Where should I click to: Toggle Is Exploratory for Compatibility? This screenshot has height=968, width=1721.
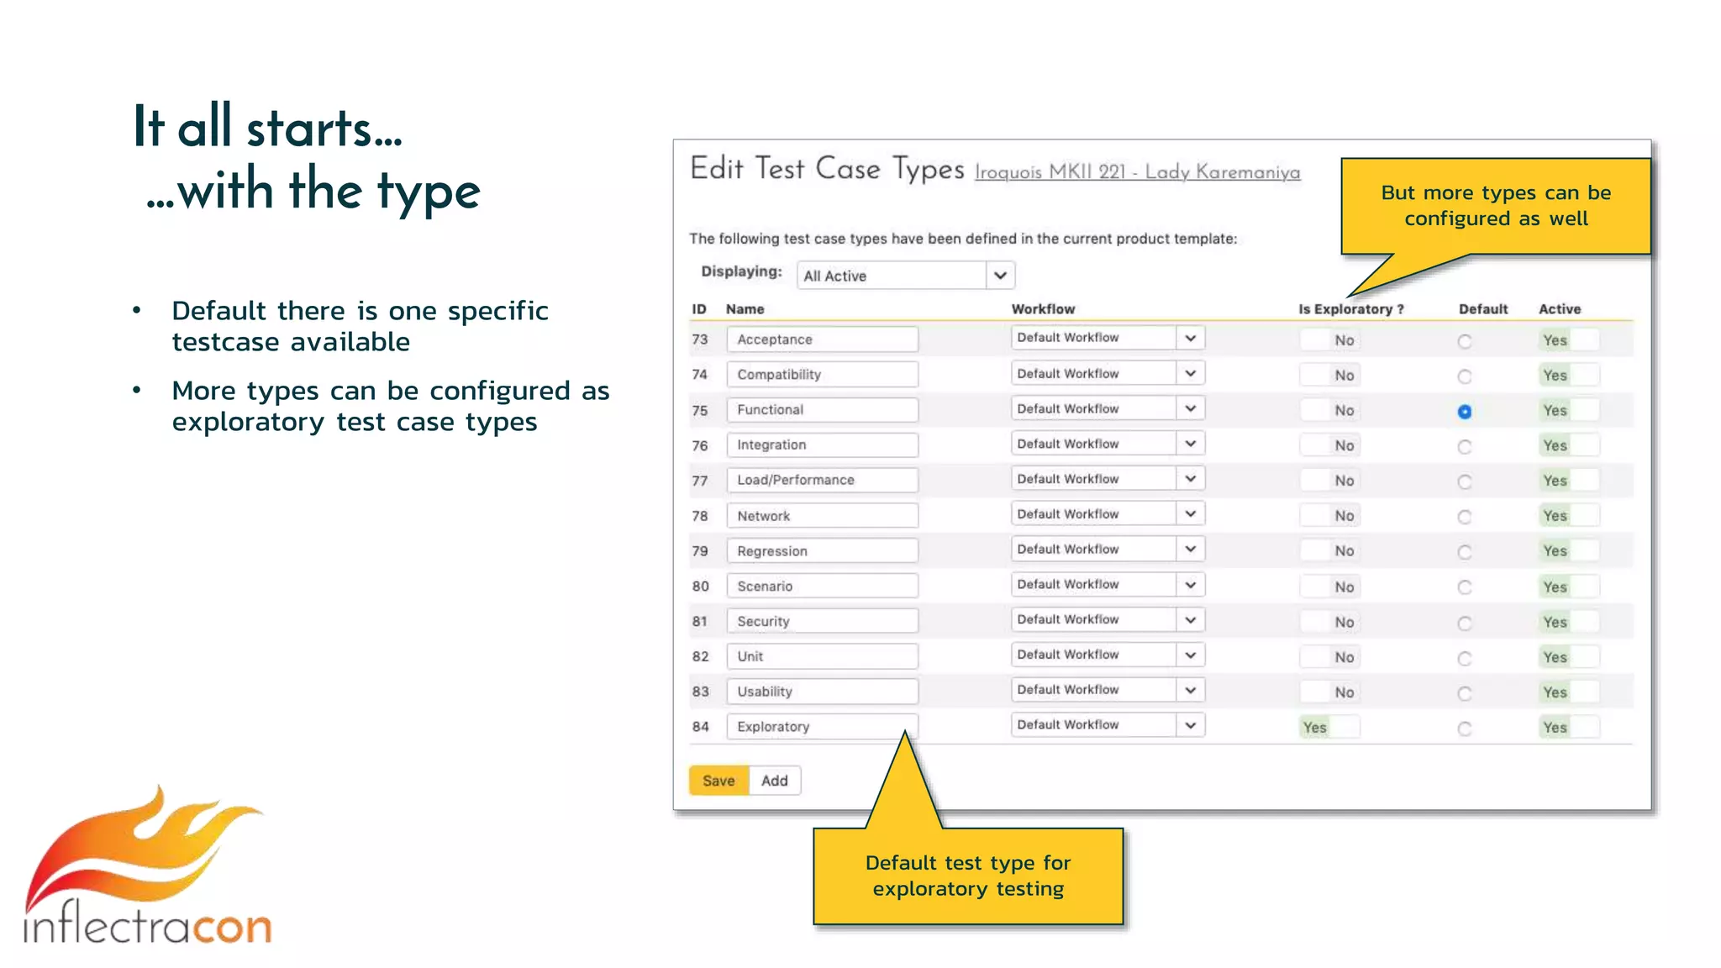click(x=1329, y=376)
